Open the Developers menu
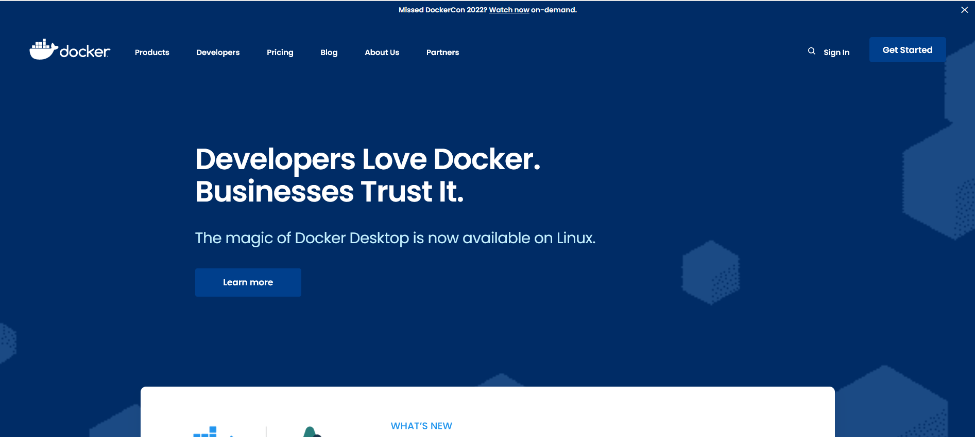Image resolution: width=975 pixels, height=437 pixels. pyautogui.click(x=218, y=52)
